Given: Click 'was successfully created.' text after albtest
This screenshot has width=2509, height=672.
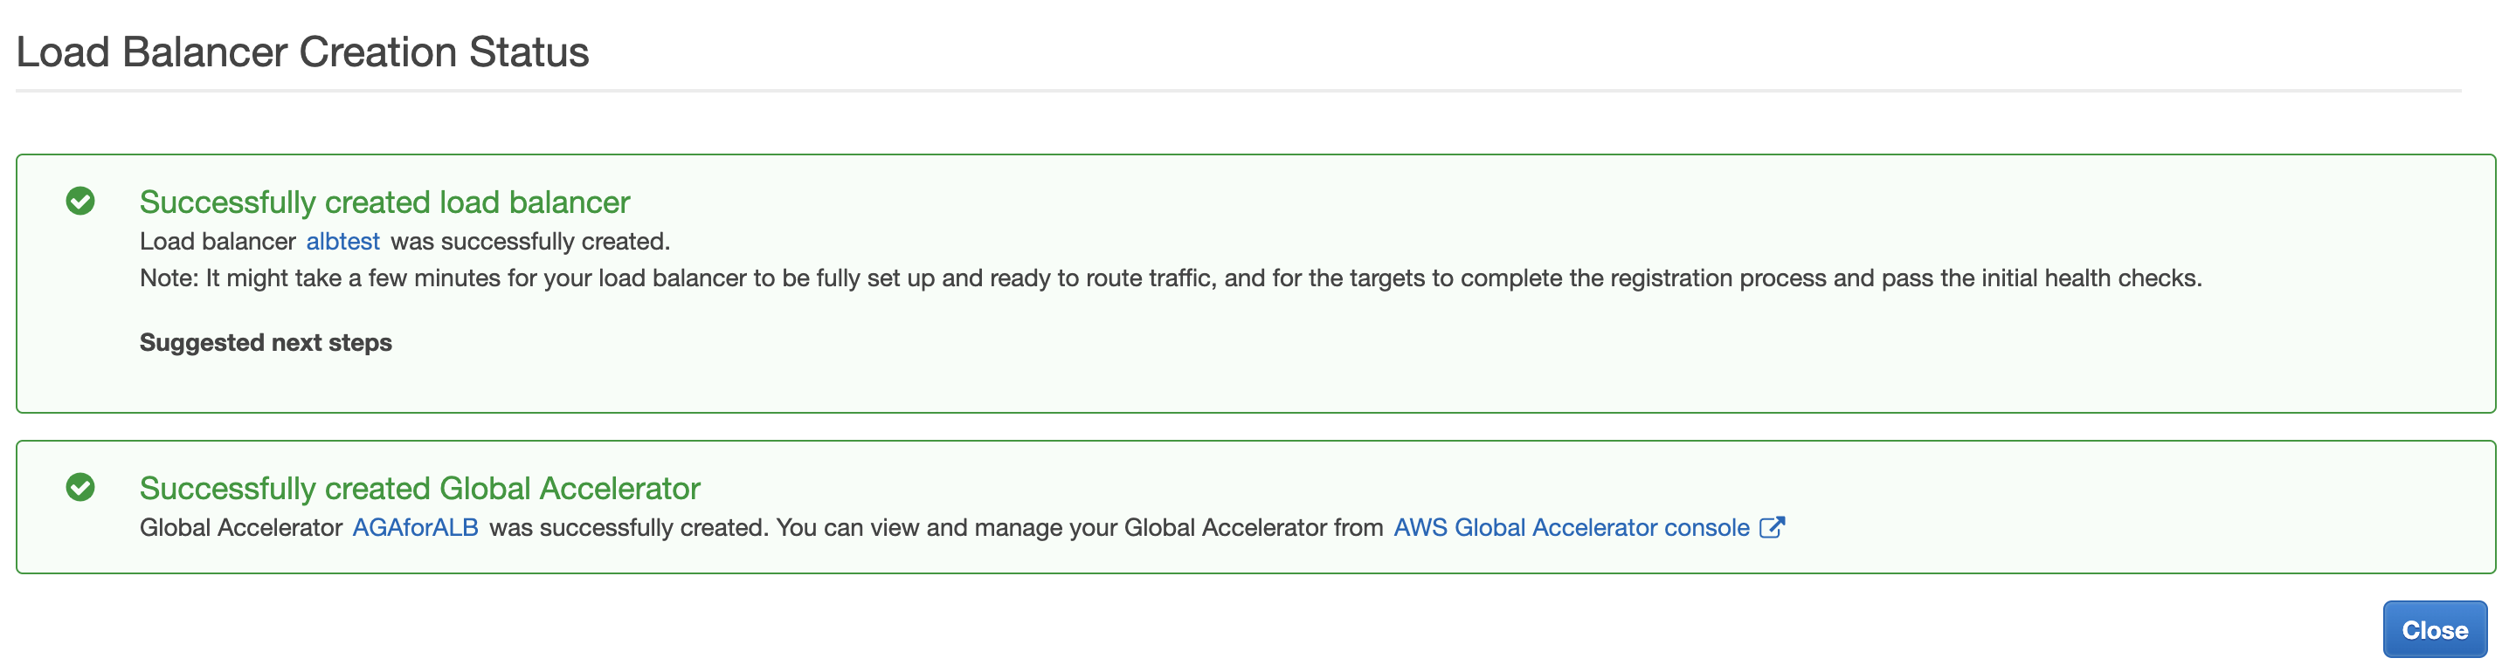Looking at the screenshot, I should pyautogui.click(x=531, y=241).
